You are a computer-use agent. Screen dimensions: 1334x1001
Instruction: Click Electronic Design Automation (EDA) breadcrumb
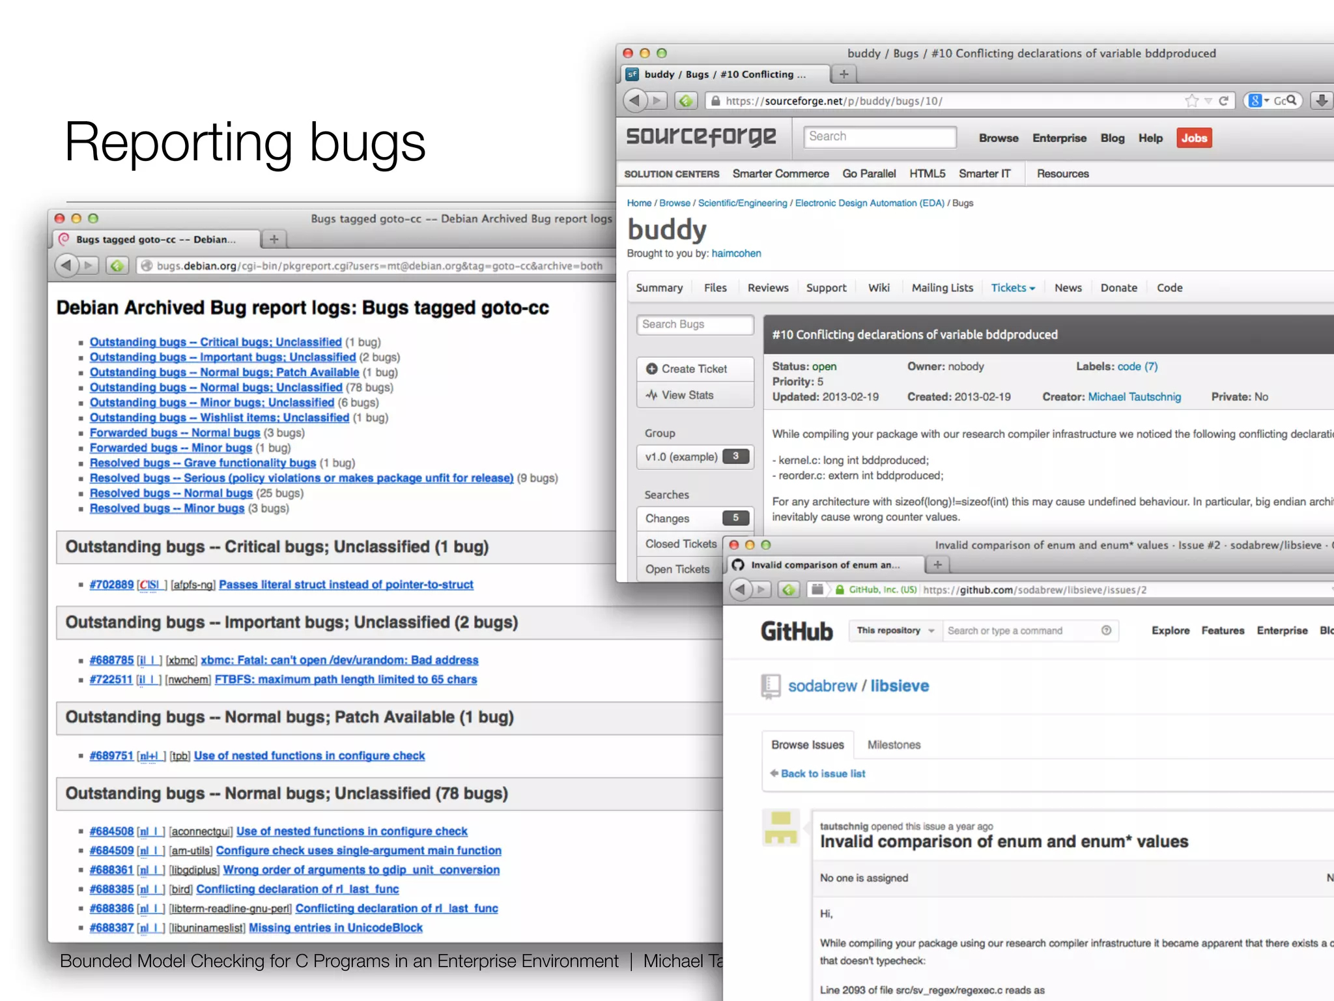870,203
